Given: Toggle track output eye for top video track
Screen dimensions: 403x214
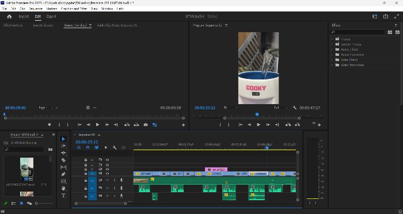Looking at the screenshot, I should (108, 160).
